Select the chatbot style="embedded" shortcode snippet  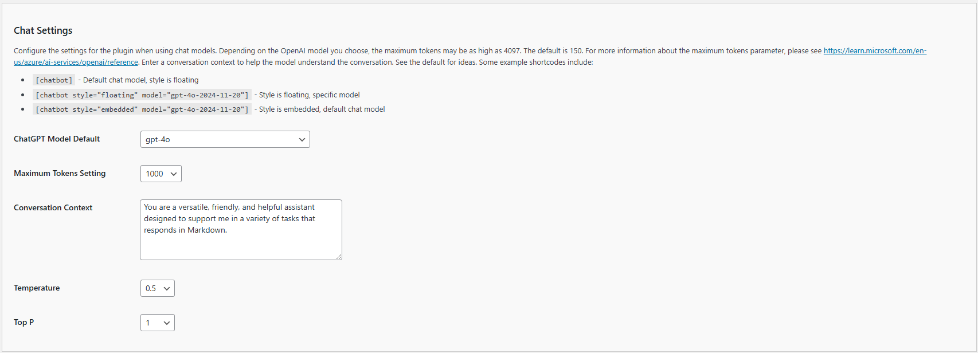click(x=142, y=109)
